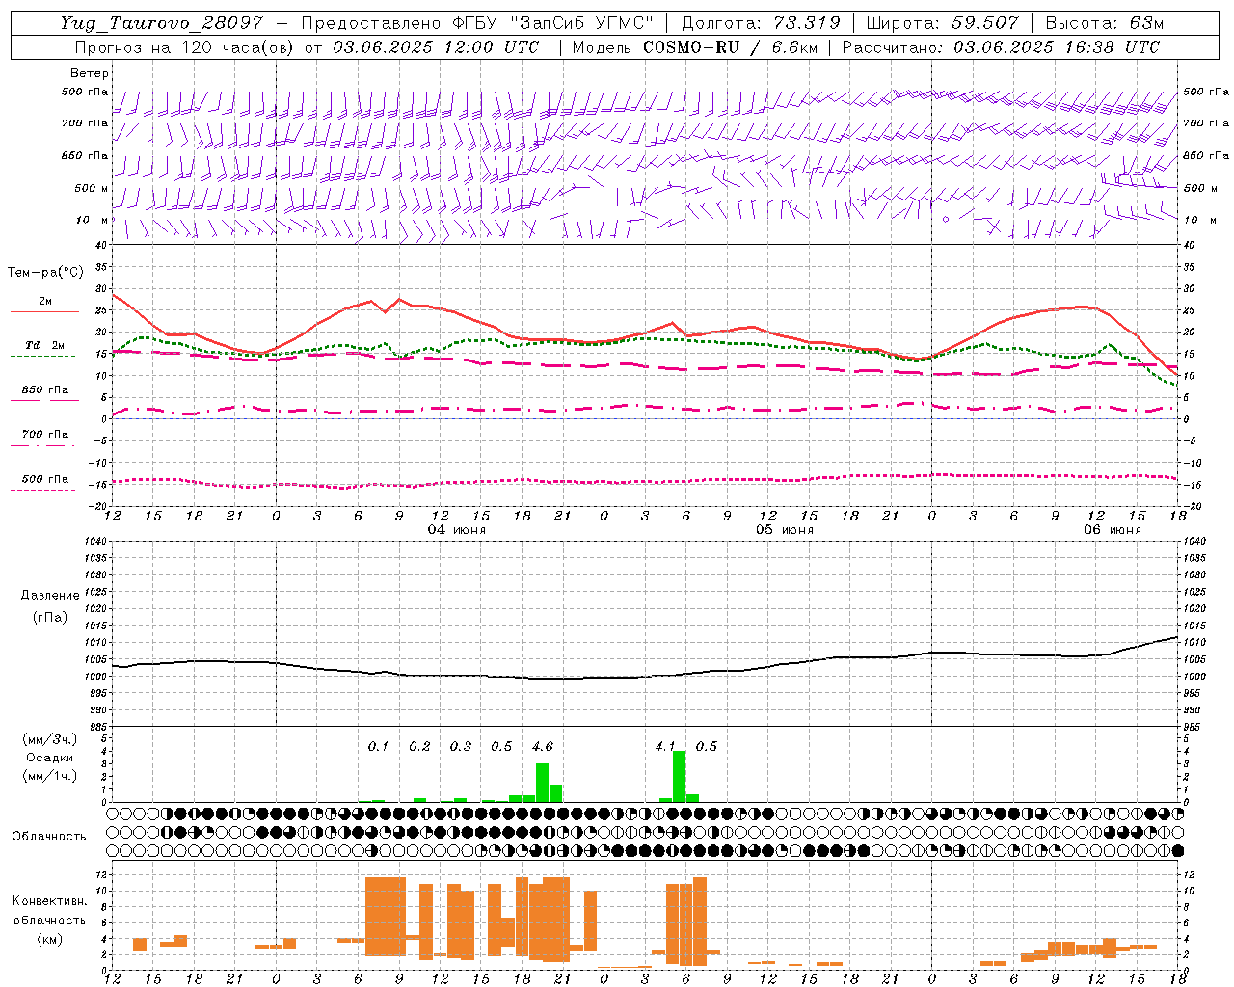1234x987 pixels.
Task: Click the dashed Td 2м dew point legend line
Action: [x=44, y=357]
